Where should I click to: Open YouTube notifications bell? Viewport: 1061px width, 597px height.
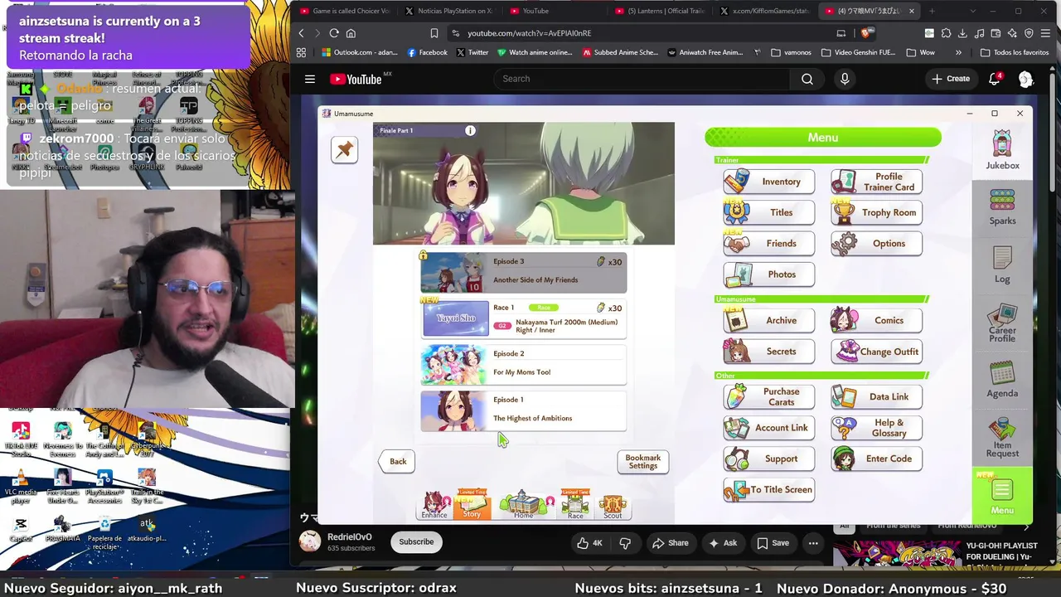pos(994,79)
